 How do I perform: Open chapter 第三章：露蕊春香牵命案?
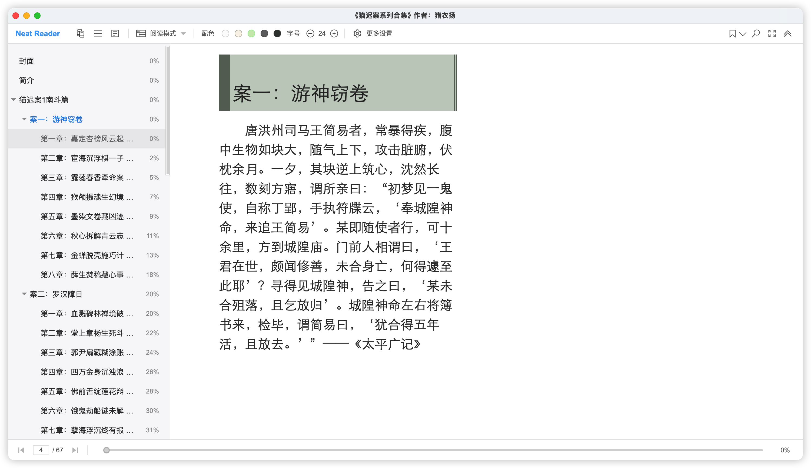point(87,178)
